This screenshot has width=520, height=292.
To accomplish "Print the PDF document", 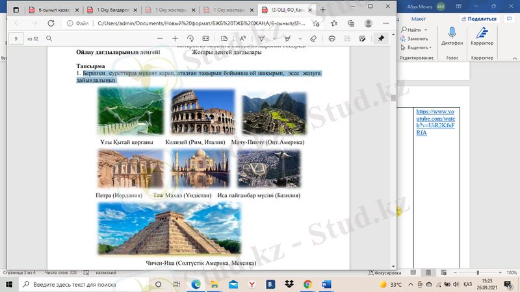I will pos(331,39).
